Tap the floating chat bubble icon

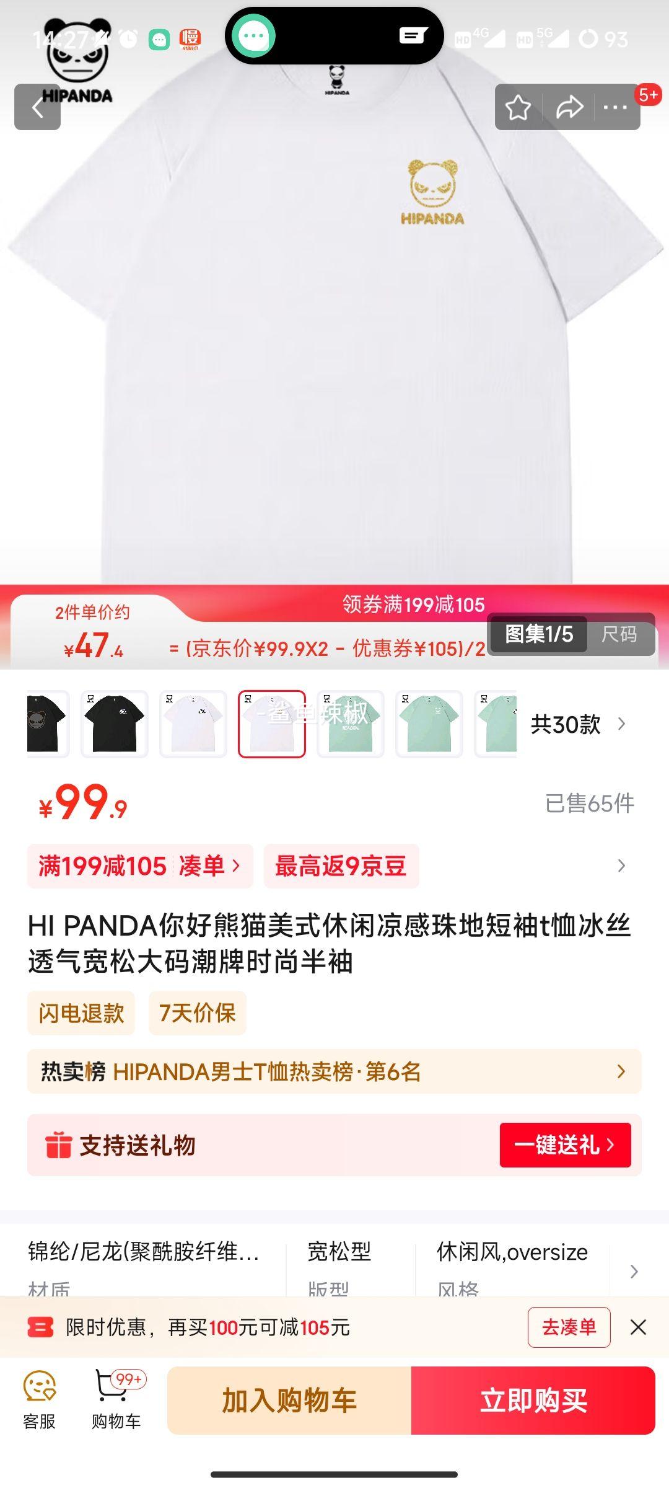click(253, 36)
